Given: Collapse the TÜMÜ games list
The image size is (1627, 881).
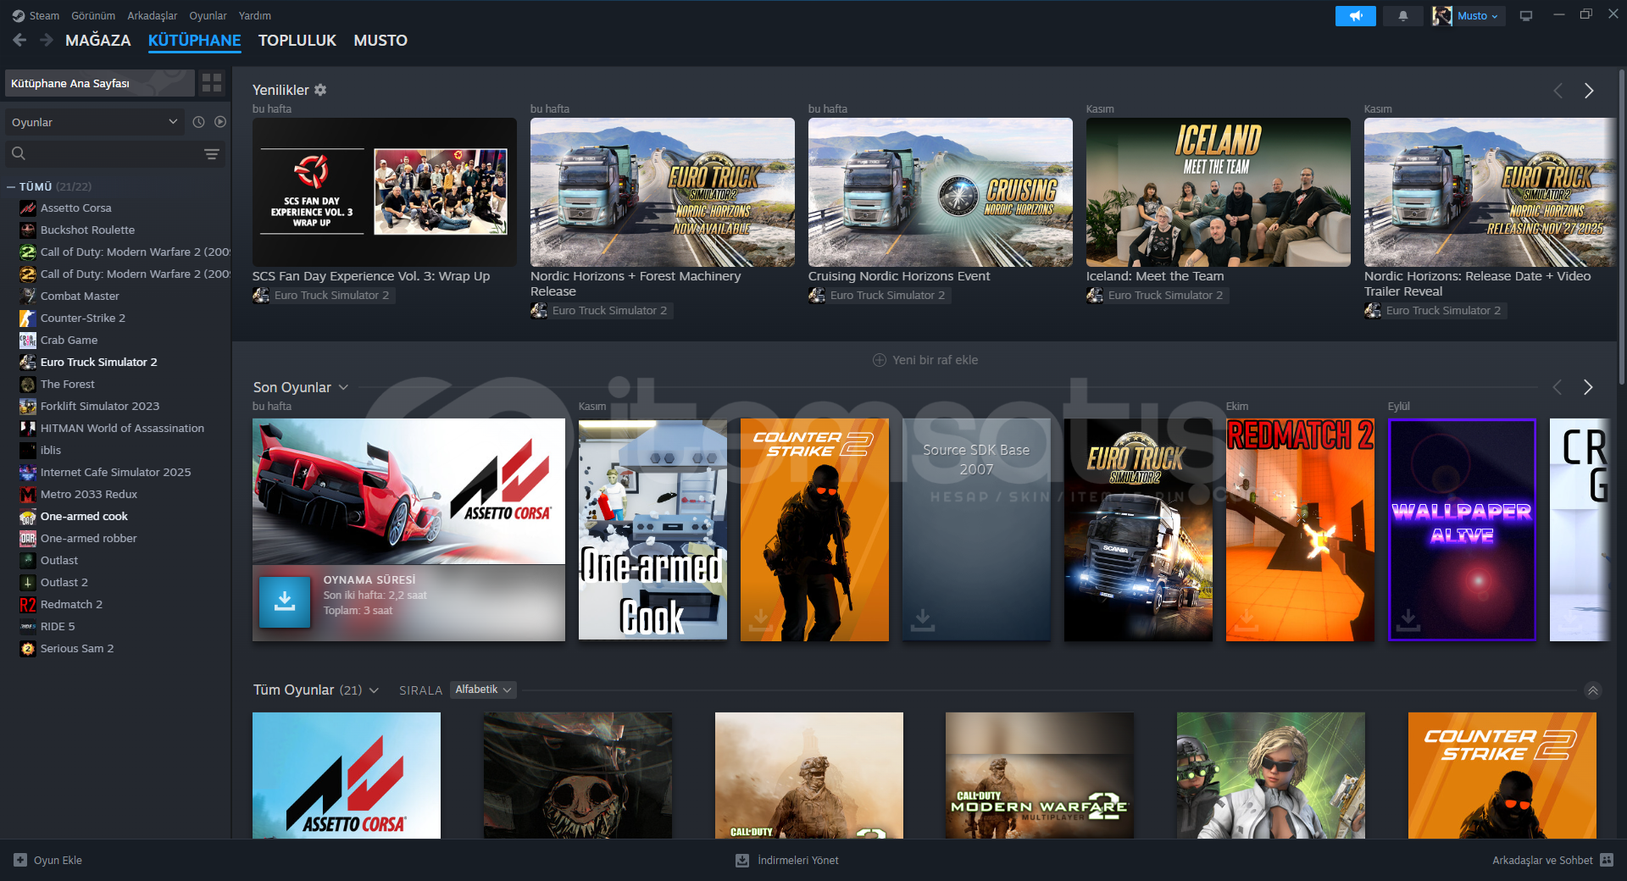Looking at the screenshot, I should coord(11,186).
